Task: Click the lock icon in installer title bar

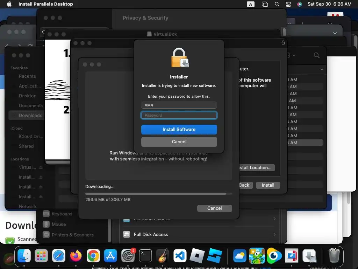Action: pyautogui.click(x=283, y=42)
